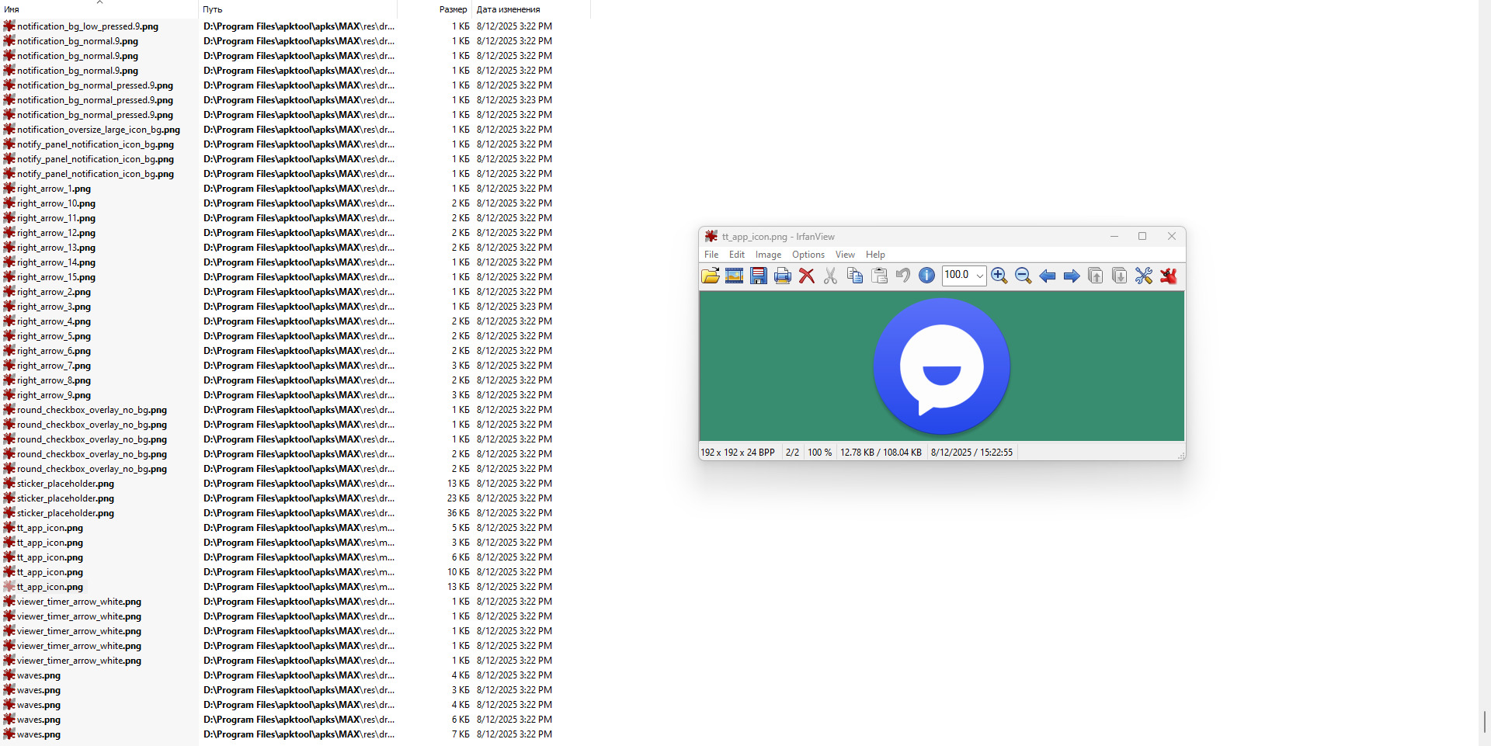Open IrfanView settings wrench icon
This screenshot has height=746, width=1491.
(x=1143, y=276)
